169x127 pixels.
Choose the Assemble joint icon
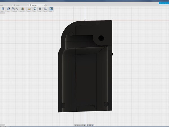click(x=17, y=9)
